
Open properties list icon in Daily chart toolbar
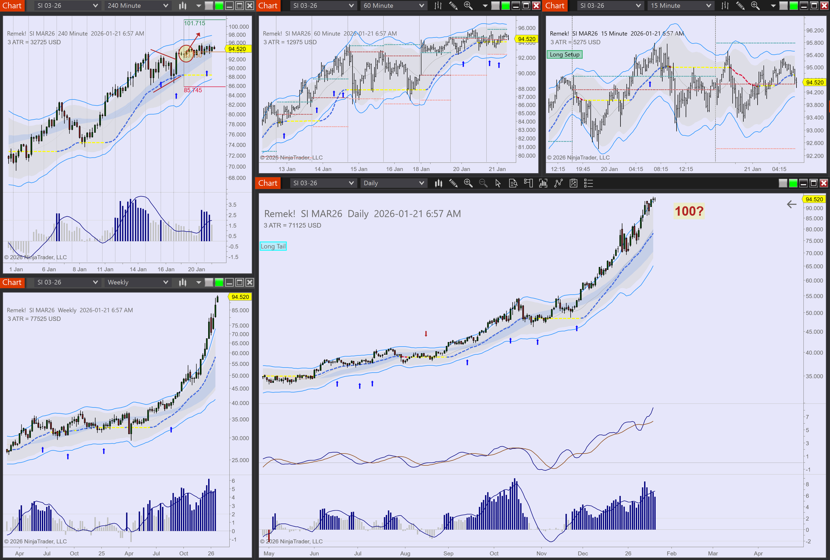pyautogui.click(x=588, y=183)
